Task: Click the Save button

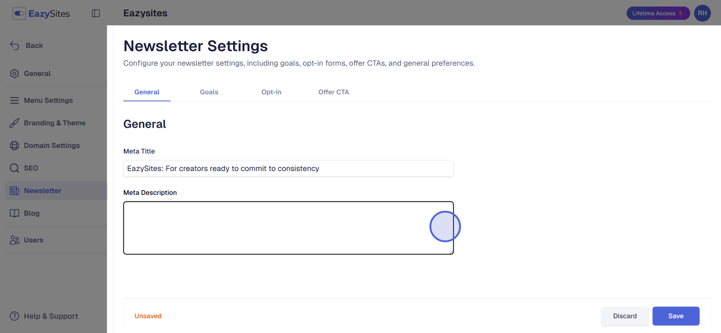Action: click(x=675, y=316)
